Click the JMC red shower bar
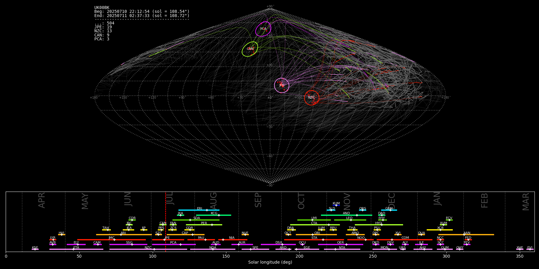 point(112,240)
